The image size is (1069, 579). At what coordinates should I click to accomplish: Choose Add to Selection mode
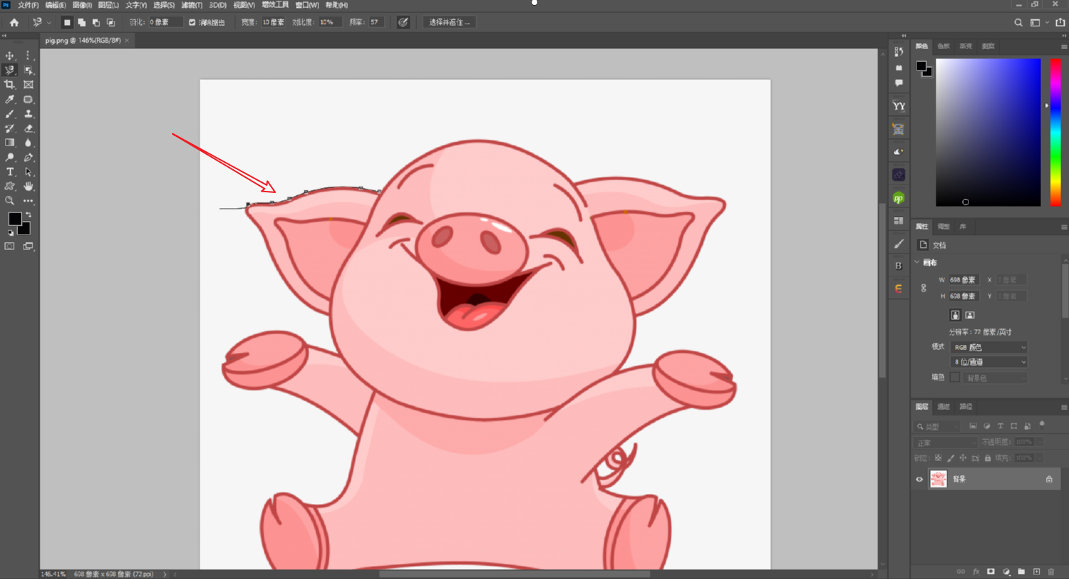81,22
